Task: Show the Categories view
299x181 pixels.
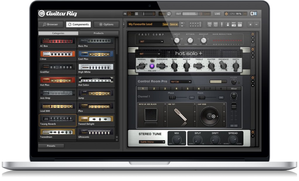Action: click(58, 33)
